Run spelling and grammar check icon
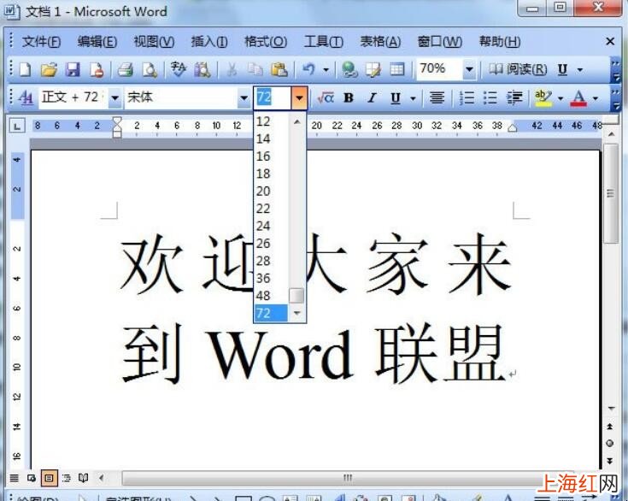The width and height of the screenshot is (628, 501). [179, 70]
